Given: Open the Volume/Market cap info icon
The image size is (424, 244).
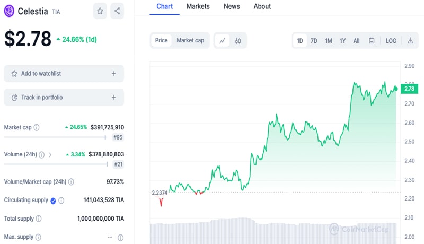Looking at the screenshot, I should 71,182.
